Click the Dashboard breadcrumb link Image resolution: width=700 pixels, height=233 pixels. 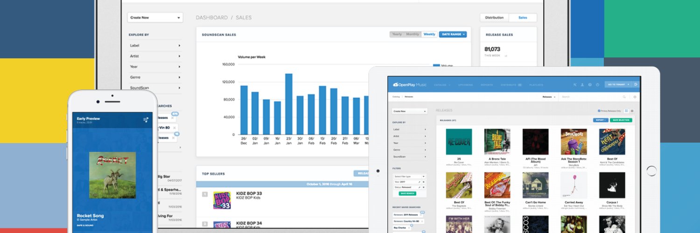point(211,18)
